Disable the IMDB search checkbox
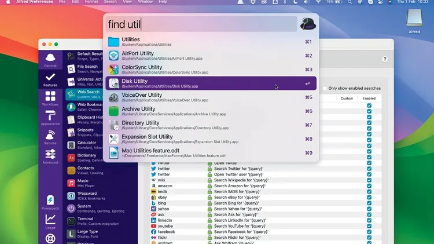 (x=369, y=192)
